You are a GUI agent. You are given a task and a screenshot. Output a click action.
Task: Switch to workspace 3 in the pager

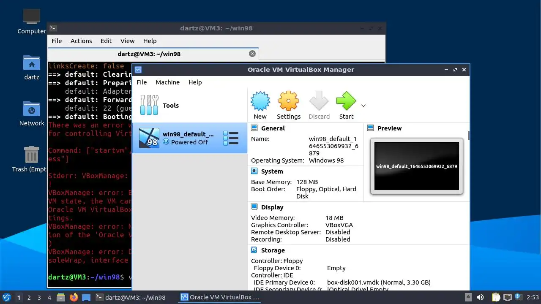[x=39, y=298]
